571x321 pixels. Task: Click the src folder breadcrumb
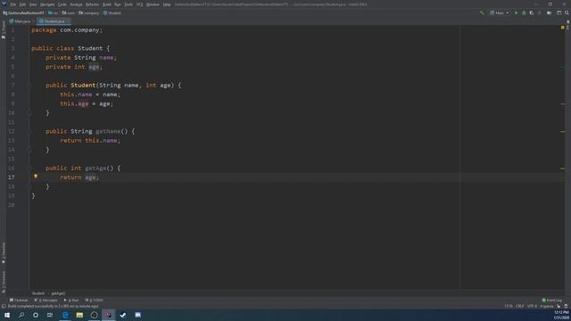click(54, 13)
